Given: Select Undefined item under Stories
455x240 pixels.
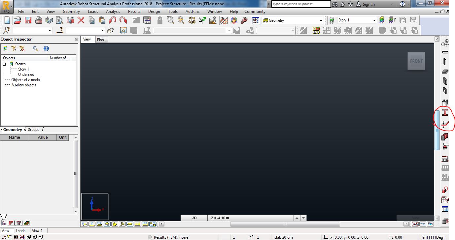Looking at the screenshot, I should click(26, 75).
